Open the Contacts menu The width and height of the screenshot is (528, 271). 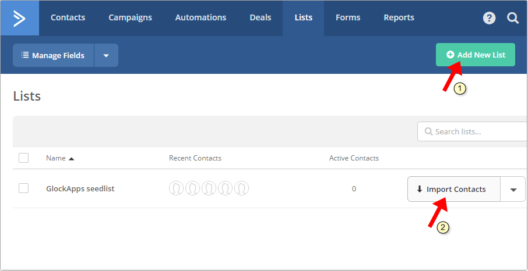tap(68, 17)
